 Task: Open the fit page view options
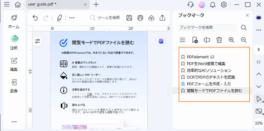click(x=258, y=111)
